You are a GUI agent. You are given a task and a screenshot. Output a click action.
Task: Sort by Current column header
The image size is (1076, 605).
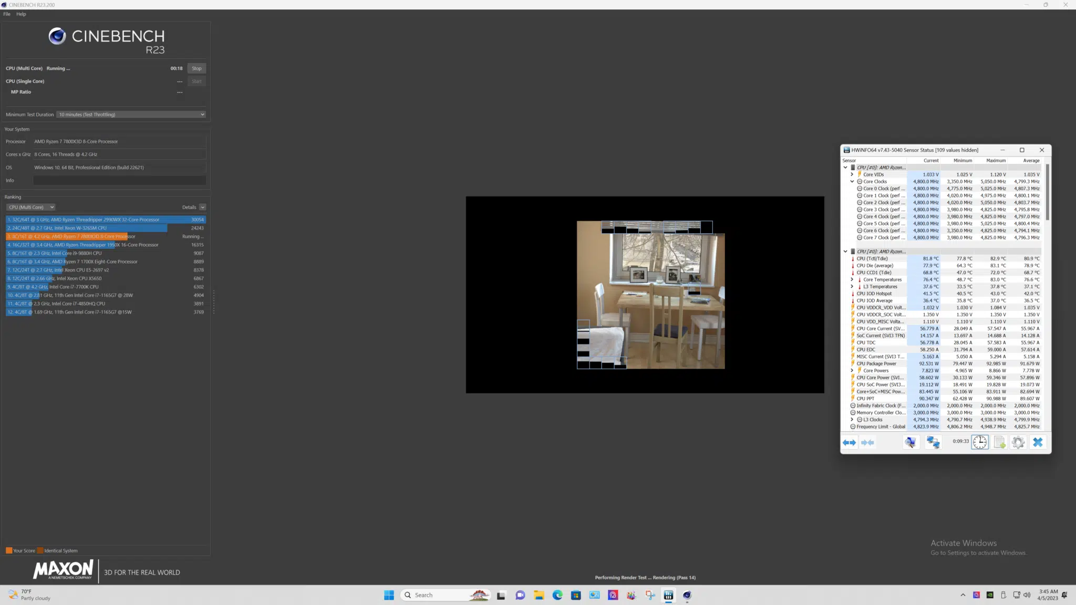click(924, 161)
